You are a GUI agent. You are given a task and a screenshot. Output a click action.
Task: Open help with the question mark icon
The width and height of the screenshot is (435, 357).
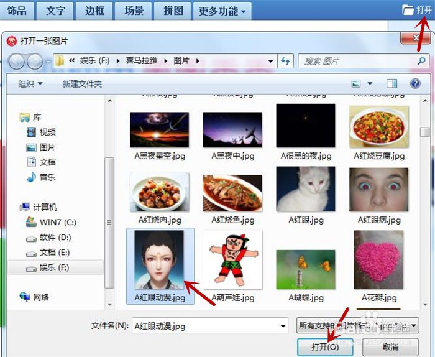click(415, 83)
